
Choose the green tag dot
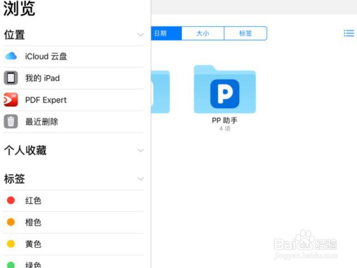[x=11, y=265]
